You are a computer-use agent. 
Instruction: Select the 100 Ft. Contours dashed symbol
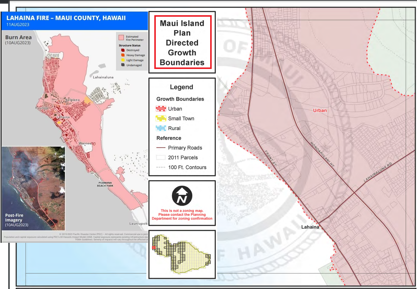tap(161, 167)
